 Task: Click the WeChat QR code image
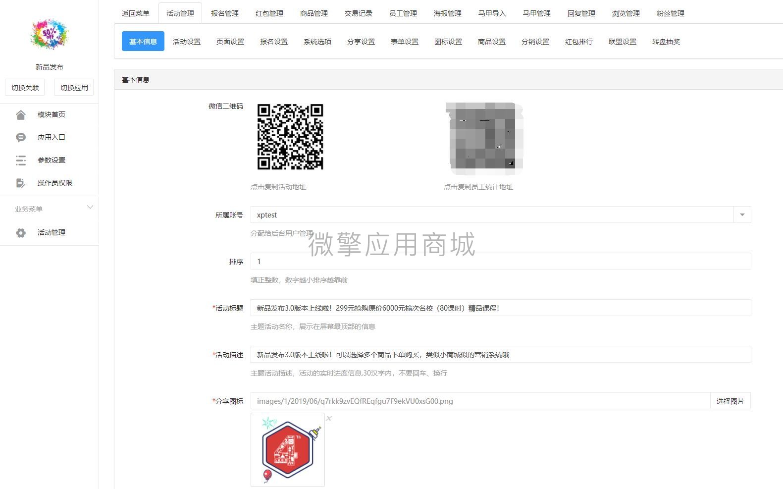290,137
